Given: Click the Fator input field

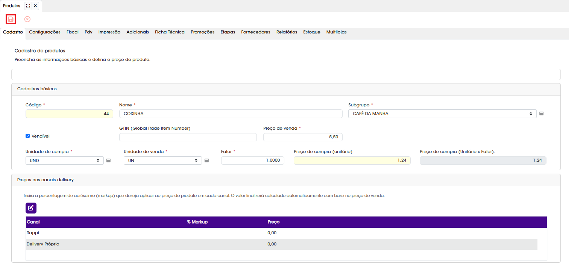Looking at the screenshot, I should (253, 161).
